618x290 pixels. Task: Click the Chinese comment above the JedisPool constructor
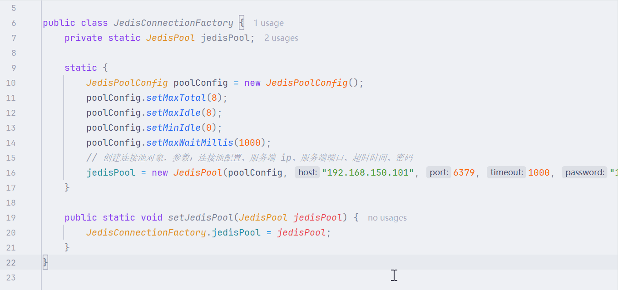point(249,158)
